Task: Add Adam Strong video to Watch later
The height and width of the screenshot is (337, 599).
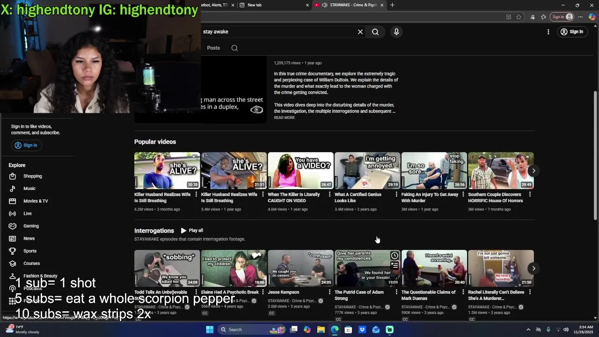Action: 394,256
